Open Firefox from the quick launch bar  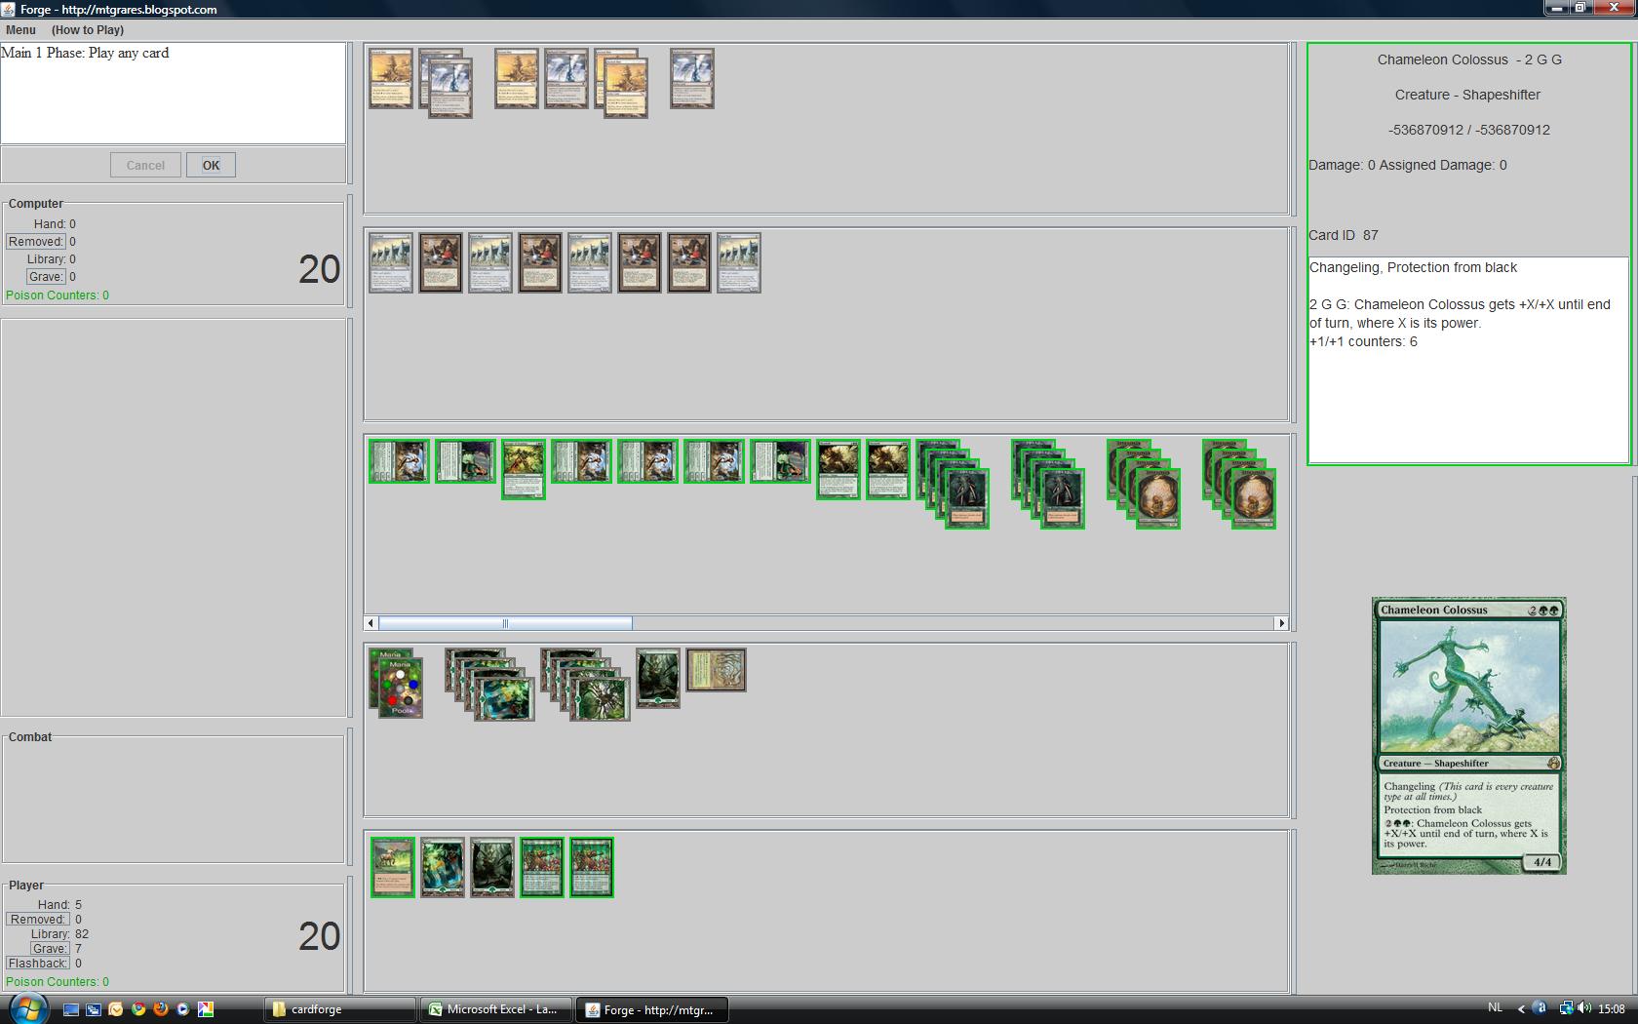[x=161, y=1009]
